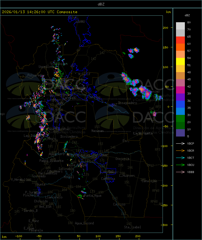202x240 pixels.
Task: Click the Agua_Toro map label
Action: pyautogui.click(x=57, y=154)
